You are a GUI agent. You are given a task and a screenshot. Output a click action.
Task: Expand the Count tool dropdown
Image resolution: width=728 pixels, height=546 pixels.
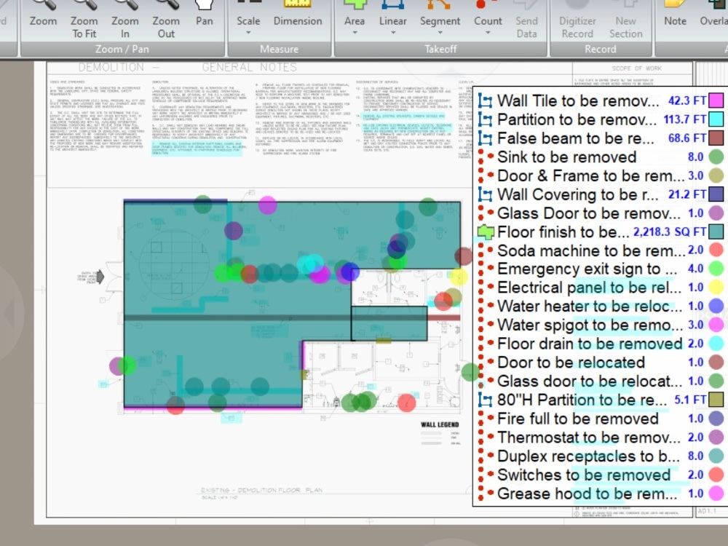[488, 31]
